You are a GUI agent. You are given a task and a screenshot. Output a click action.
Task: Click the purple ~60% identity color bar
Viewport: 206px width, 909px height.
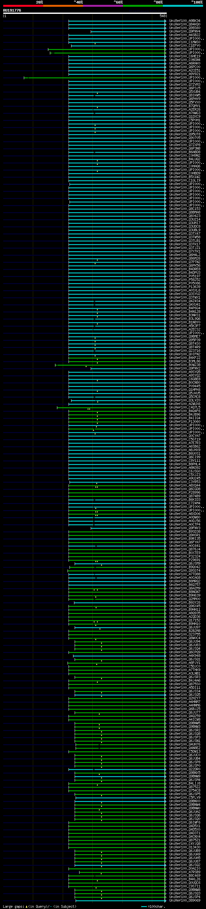coord(103,6)
